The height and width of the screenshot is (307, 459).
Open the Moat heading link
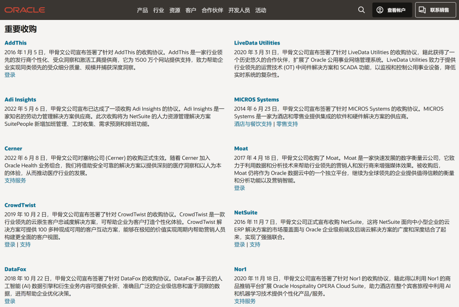point(241,149)
